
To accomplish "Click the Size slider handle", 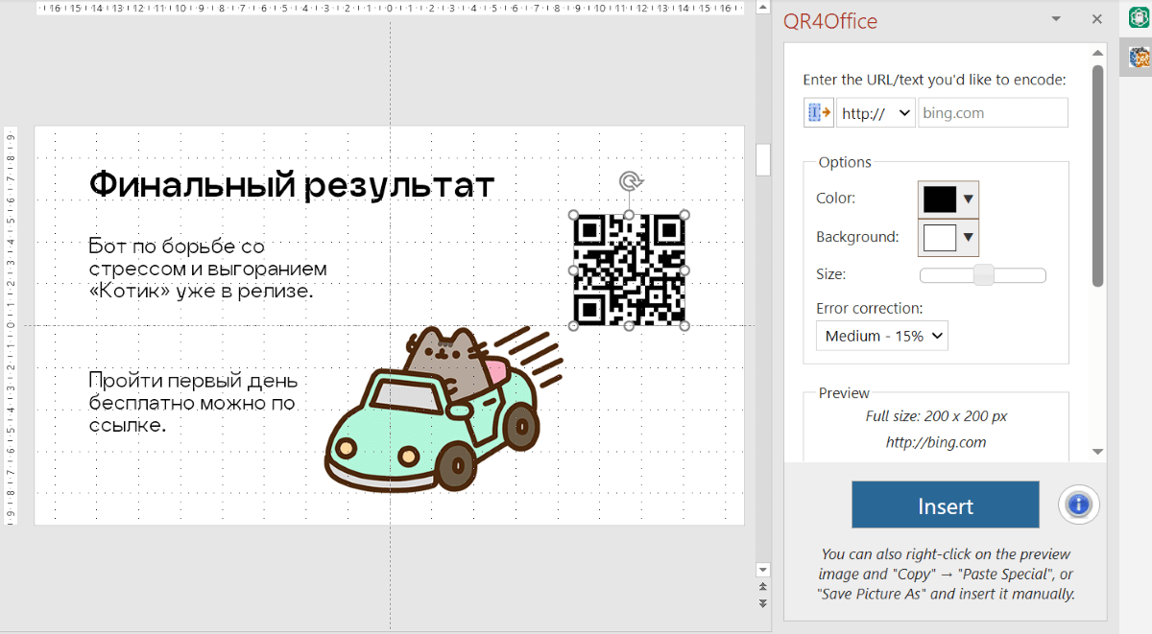I will (x=983, y=275).
